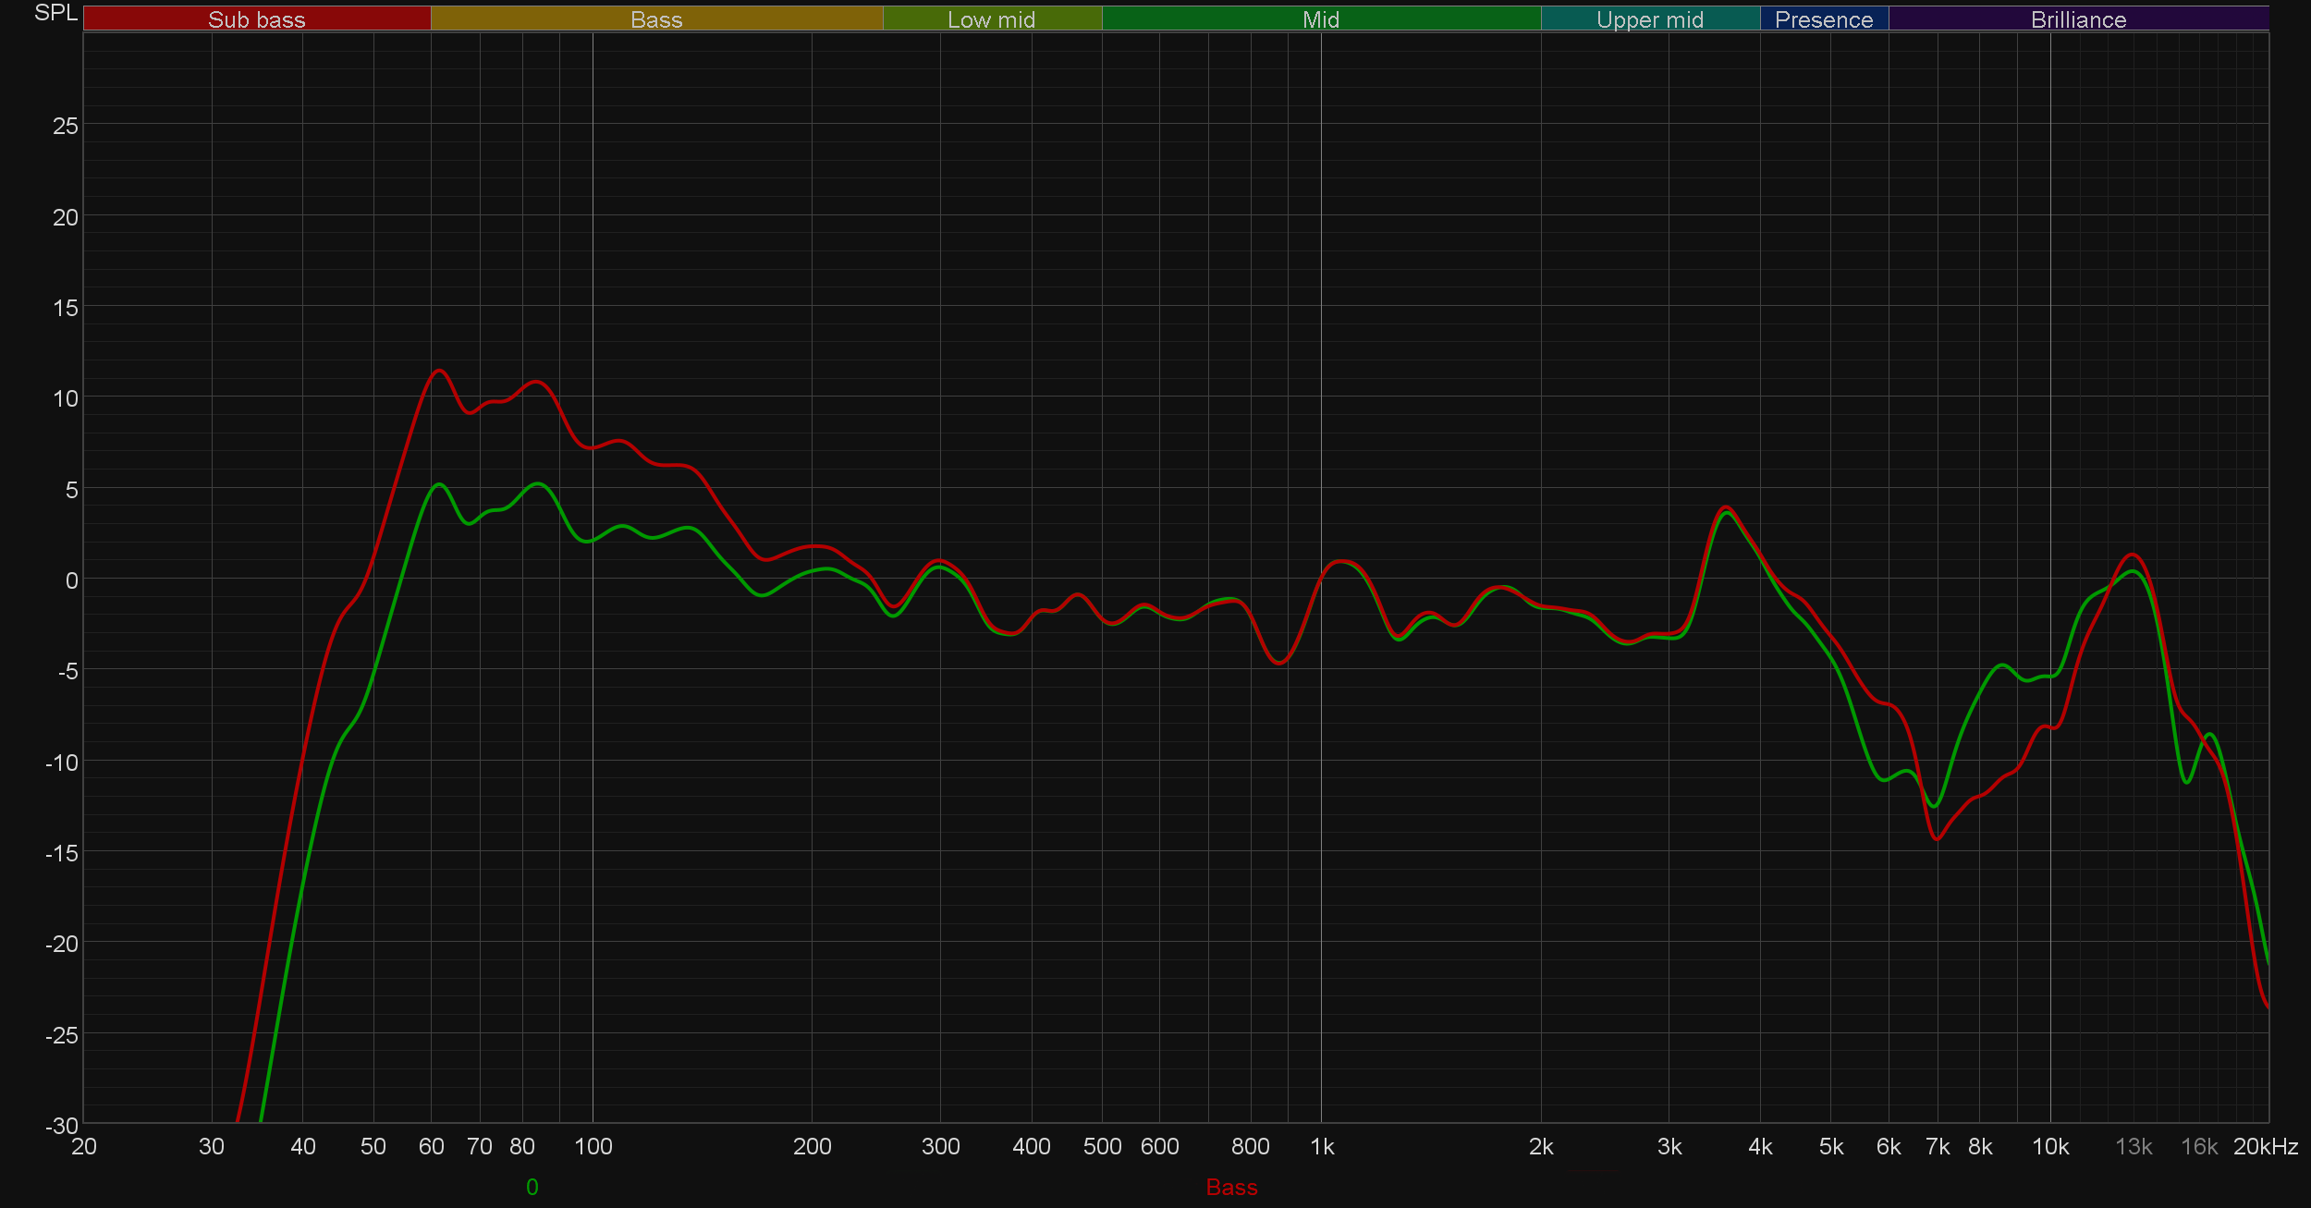This screenshot has height=1208, width=2311.
Task: Select the Mid band header
Action: tap(1320, 19)
